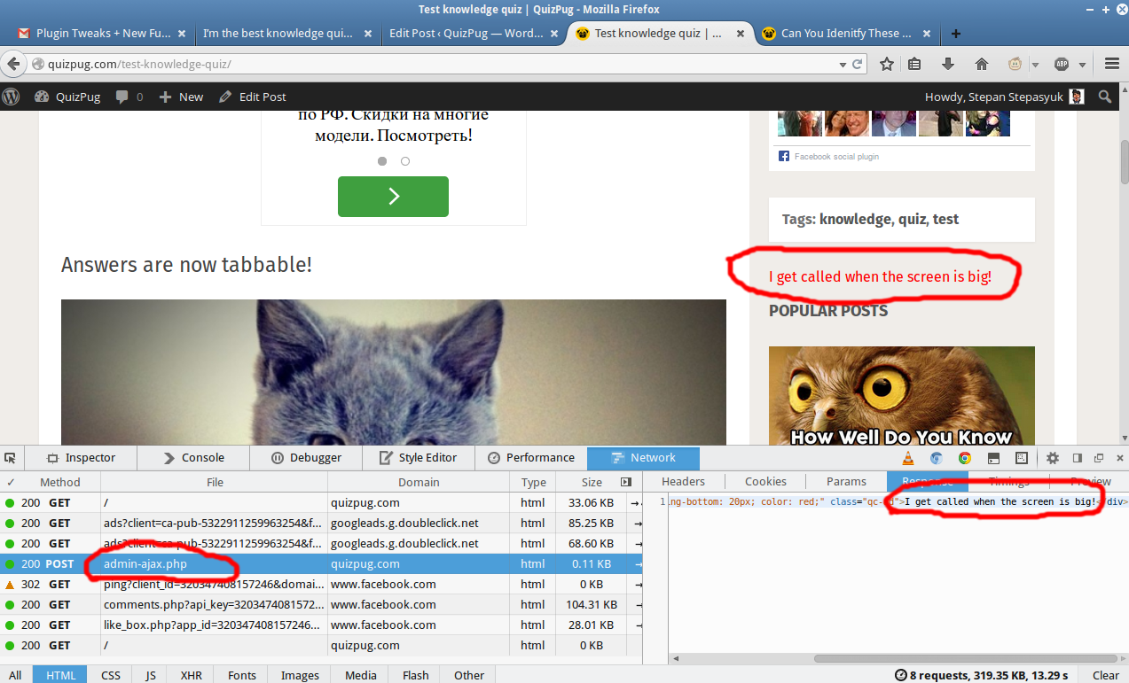Open the Cookies tab of the request
This screenshot has height=683, width=1129.
click(765, 482)
